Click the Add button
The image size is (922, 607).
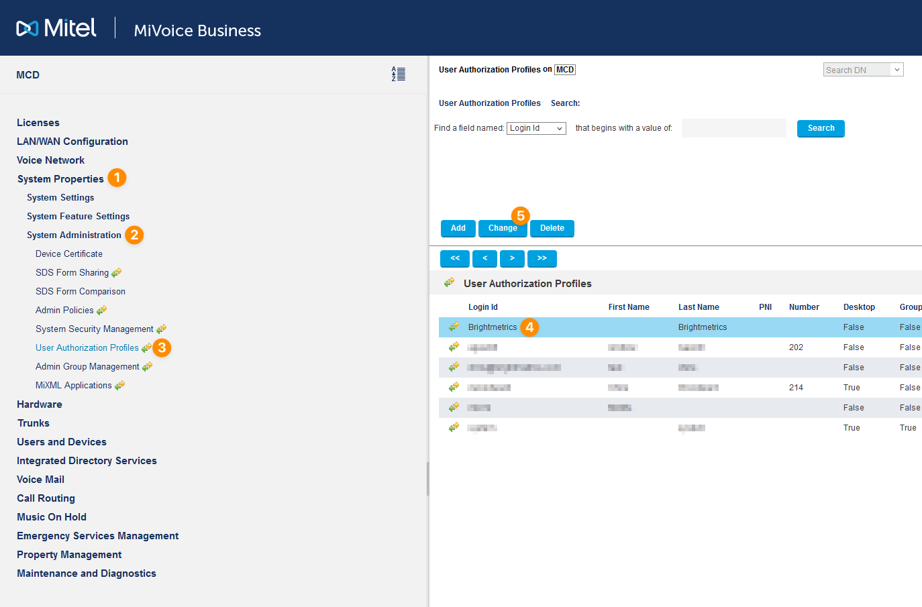[458, 228]
